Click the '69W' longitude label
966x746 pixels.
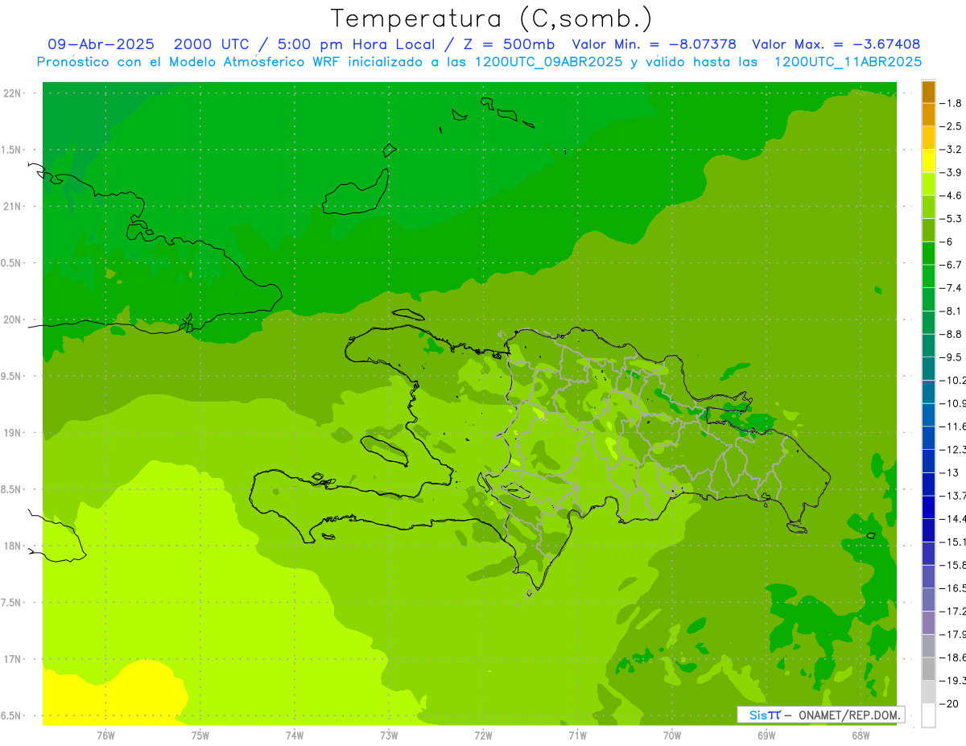[766, 735]
